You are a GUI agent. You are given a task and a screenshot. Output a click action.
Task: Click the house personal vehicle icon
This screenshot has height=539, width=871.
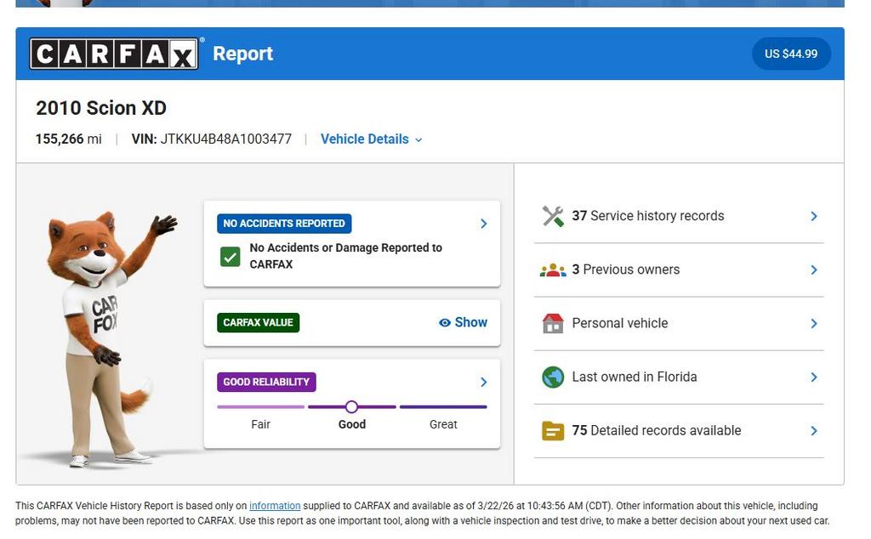tap(553, 324)
